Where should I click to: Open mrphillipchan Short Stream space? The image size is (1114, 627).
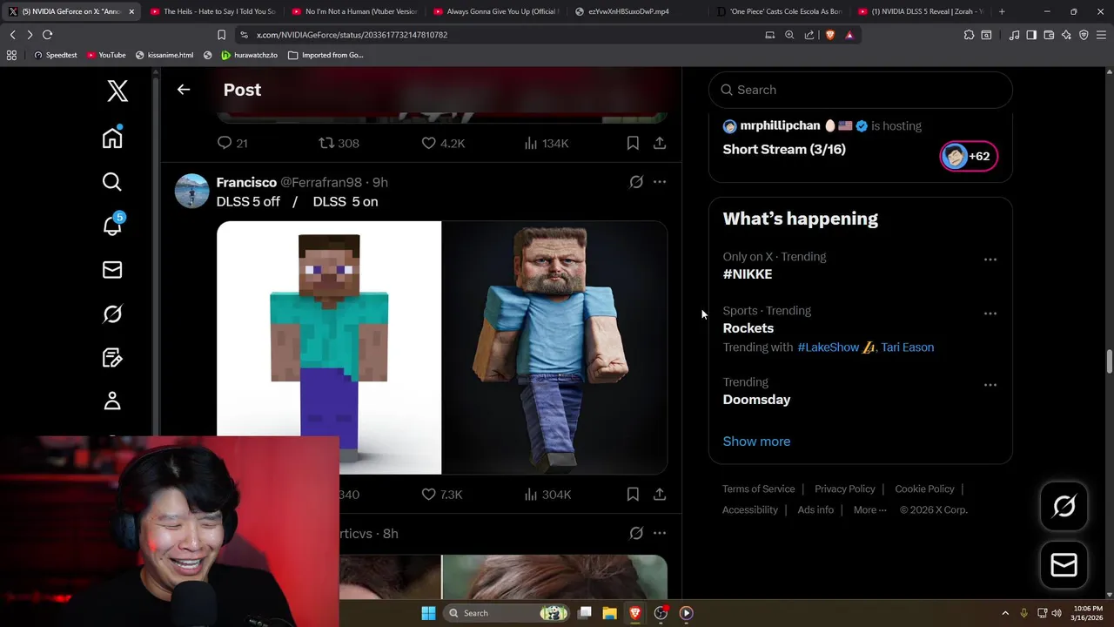click(x=784, y=149)
